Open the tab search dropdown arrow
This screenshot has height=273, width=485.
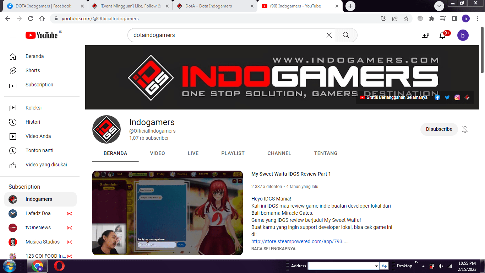tap(439, 6)
